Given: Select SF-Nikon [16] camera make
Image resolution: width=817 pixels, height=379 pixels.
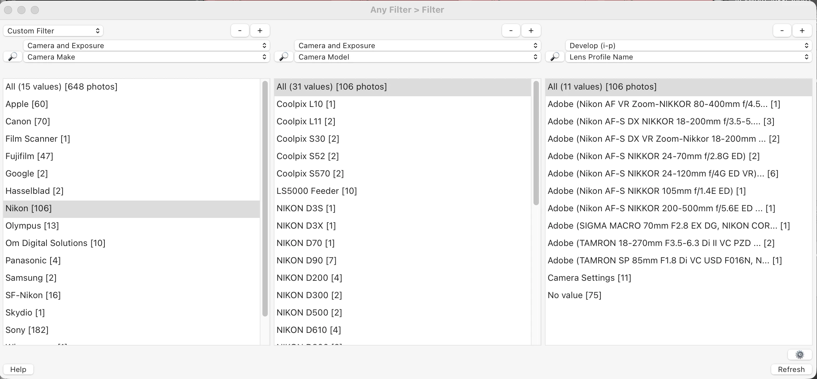Looking at the screenshot, I should point(132,295).
